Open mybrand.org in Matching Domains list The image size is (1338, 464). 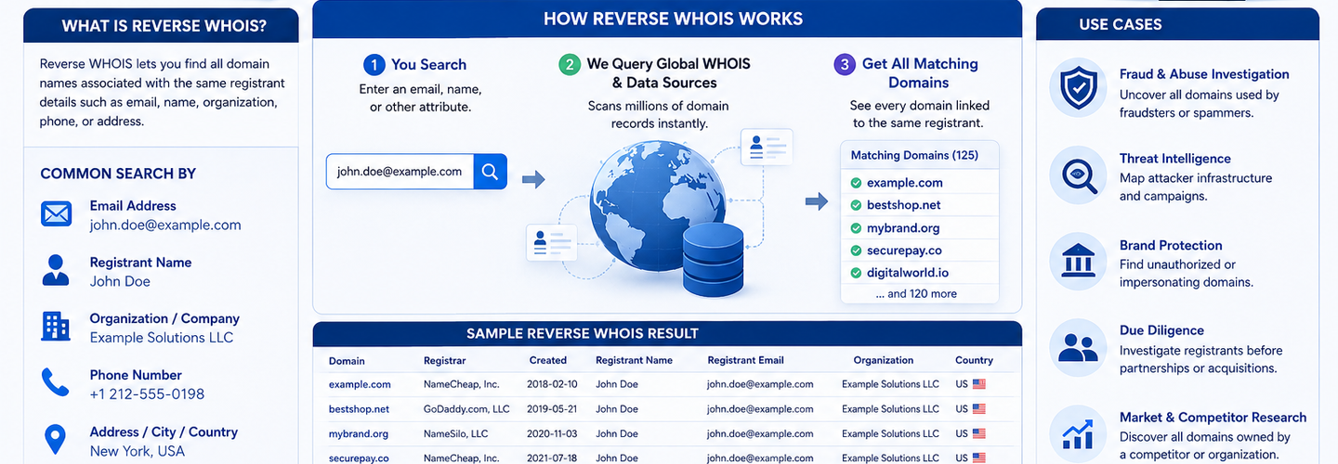tap(903, 228)
